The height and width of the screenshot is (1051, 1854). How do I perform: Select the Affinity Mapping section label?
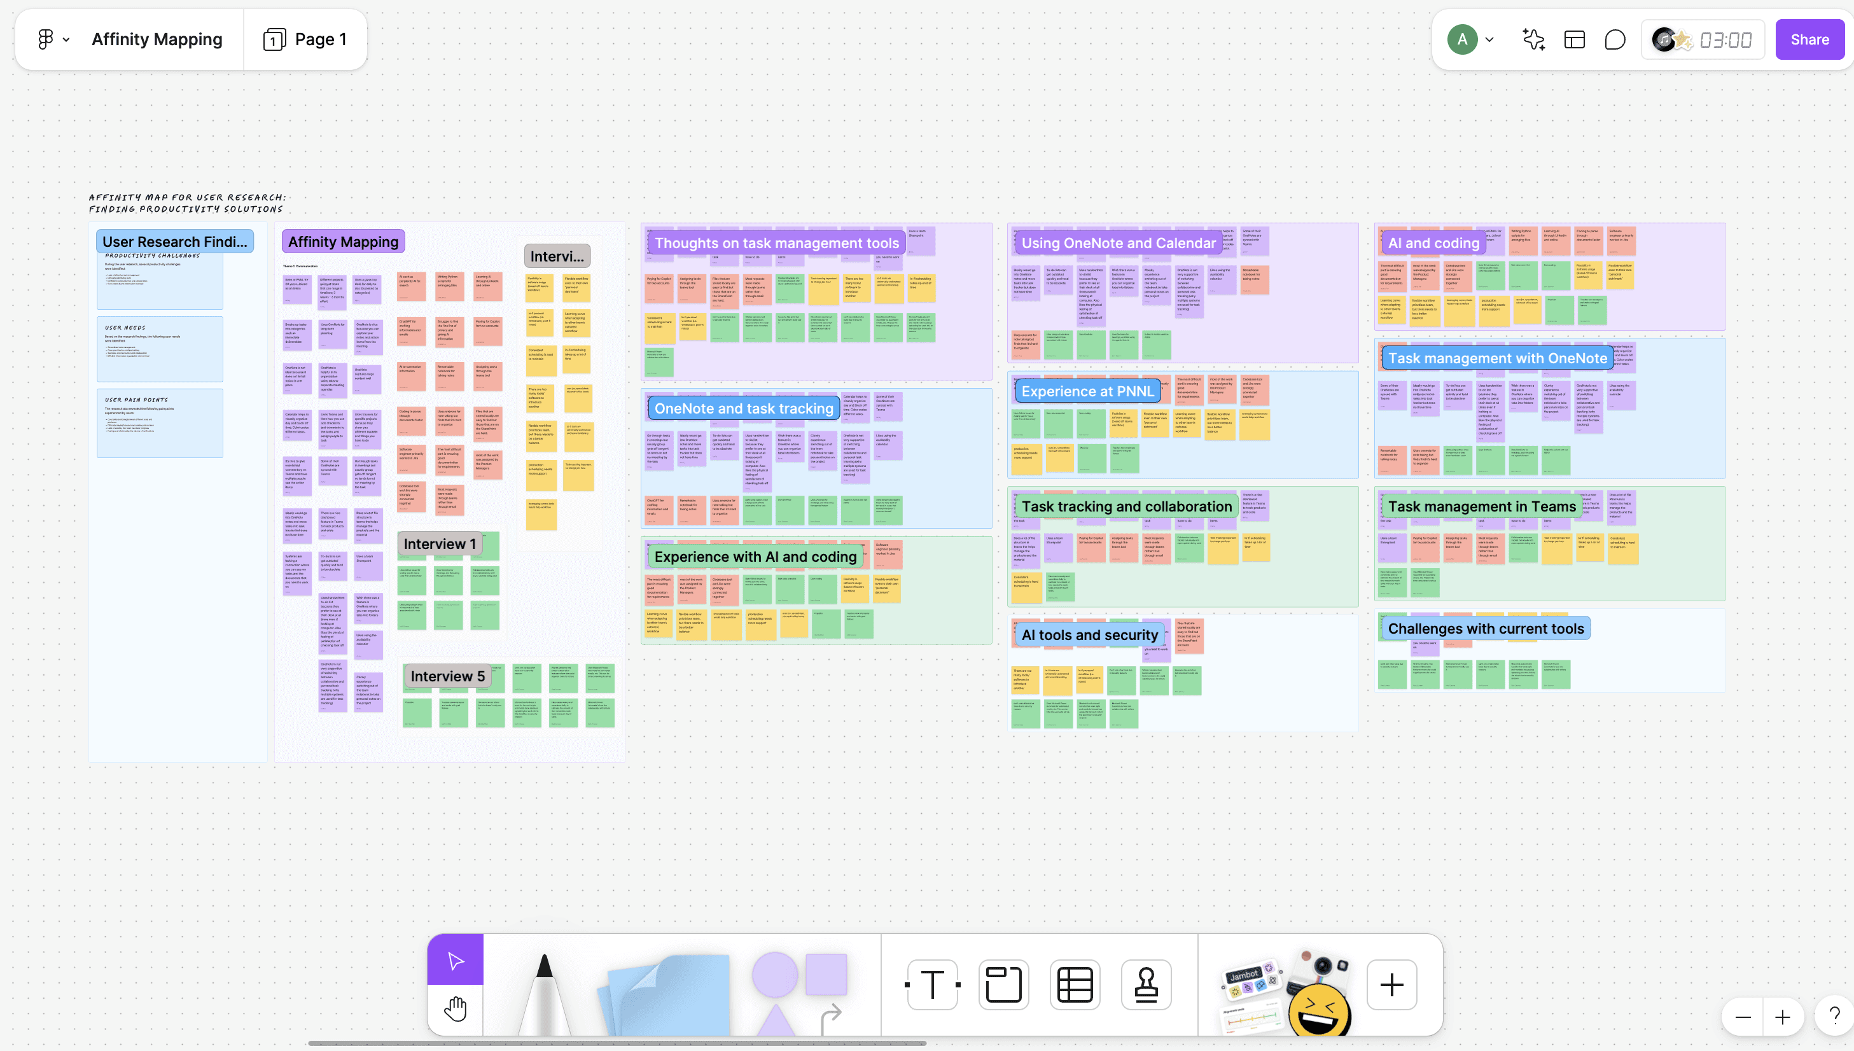343,242
